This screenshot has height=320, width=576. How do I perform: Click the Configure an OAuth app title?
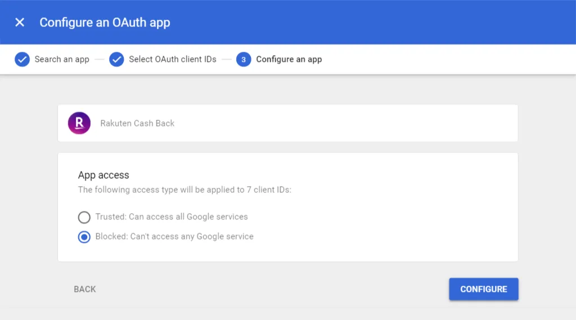[x=105, y=22]
